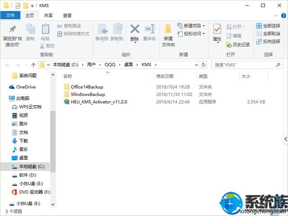288x216 pixels.
Task: Click navigation pane scrollbar down arrow
Action: tap(53, 204)
